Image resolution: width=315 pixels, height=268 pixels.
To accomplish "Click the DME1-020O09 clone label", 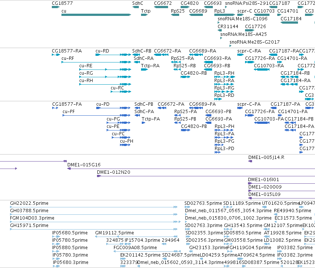I will pyautogui.click(x=265, y=187).
